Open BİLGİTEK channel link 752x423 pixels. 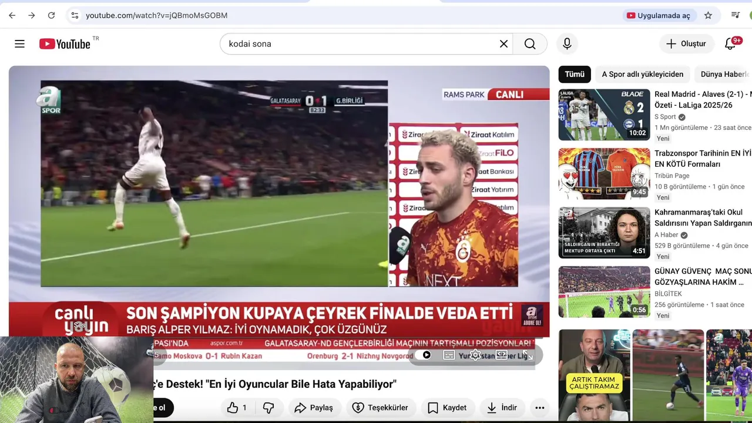click(668, 294)
